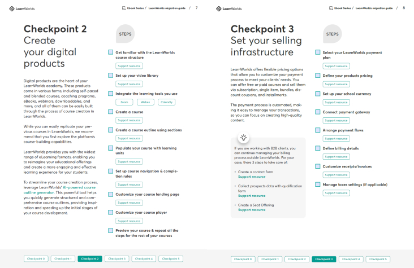
Task: Tick the 'Customize your course player' checkbox
Action: coord(111,212)
